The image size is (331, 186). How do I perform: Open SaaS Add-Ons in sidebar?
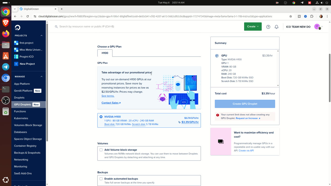(x=23, y=173)
